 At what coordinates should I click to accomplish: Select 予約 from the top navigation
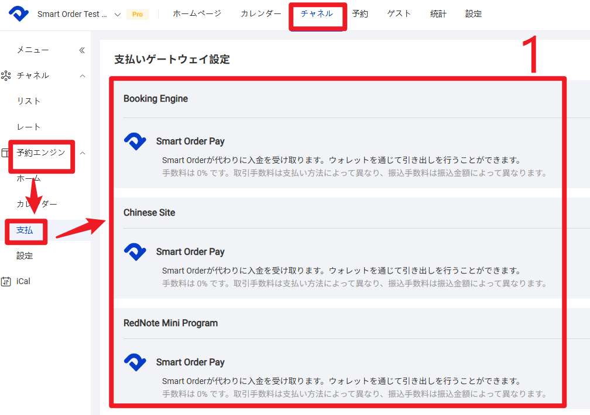[x=360, y=13]
